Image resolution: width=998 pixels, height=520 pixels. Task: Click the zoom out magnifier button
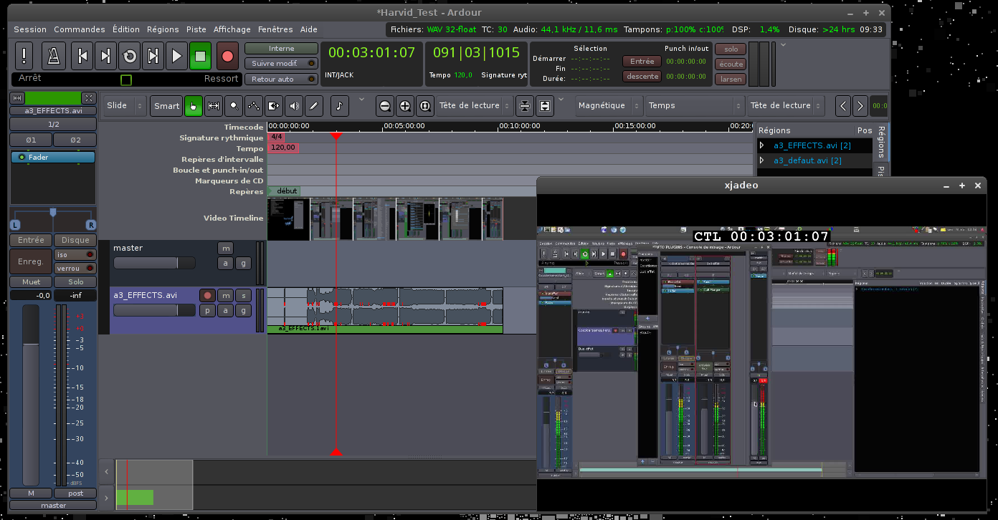pos(385,106)
